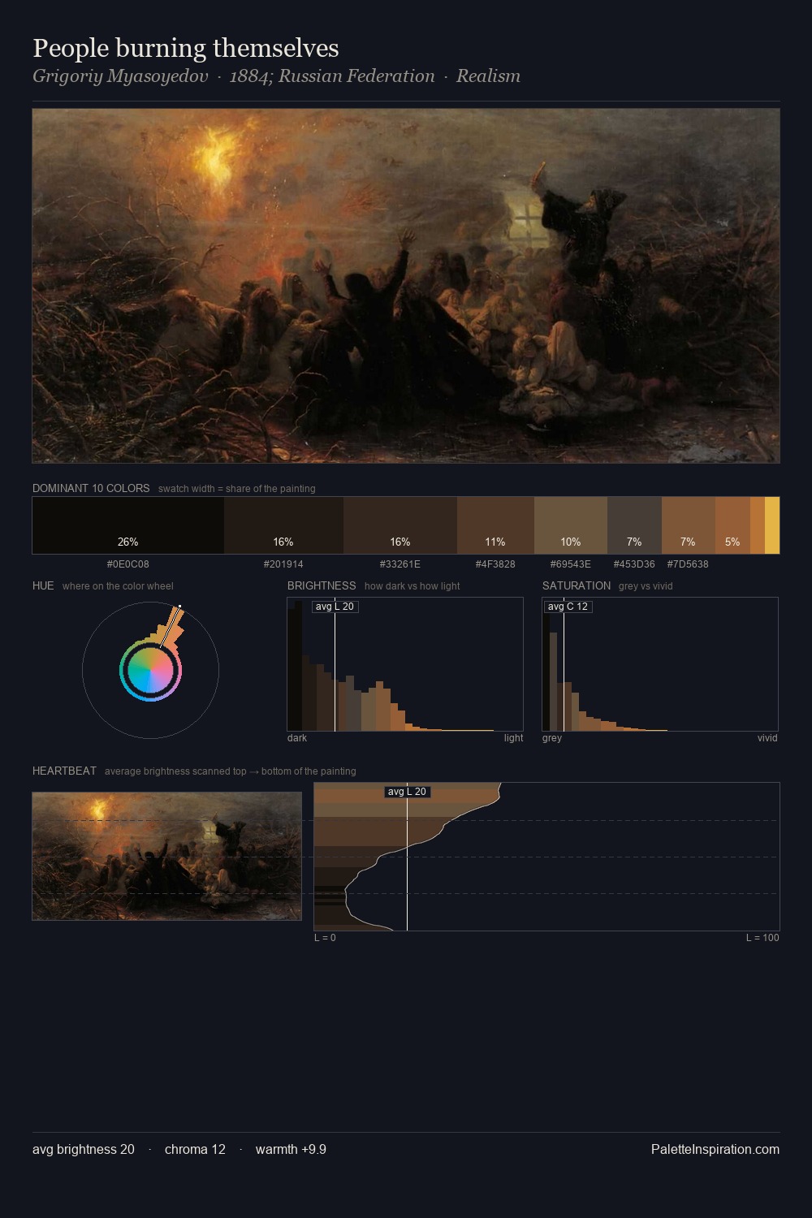Screen dimensions: 812x1218
Task: Click hex code #0E0C08
Action: [128, 564]
